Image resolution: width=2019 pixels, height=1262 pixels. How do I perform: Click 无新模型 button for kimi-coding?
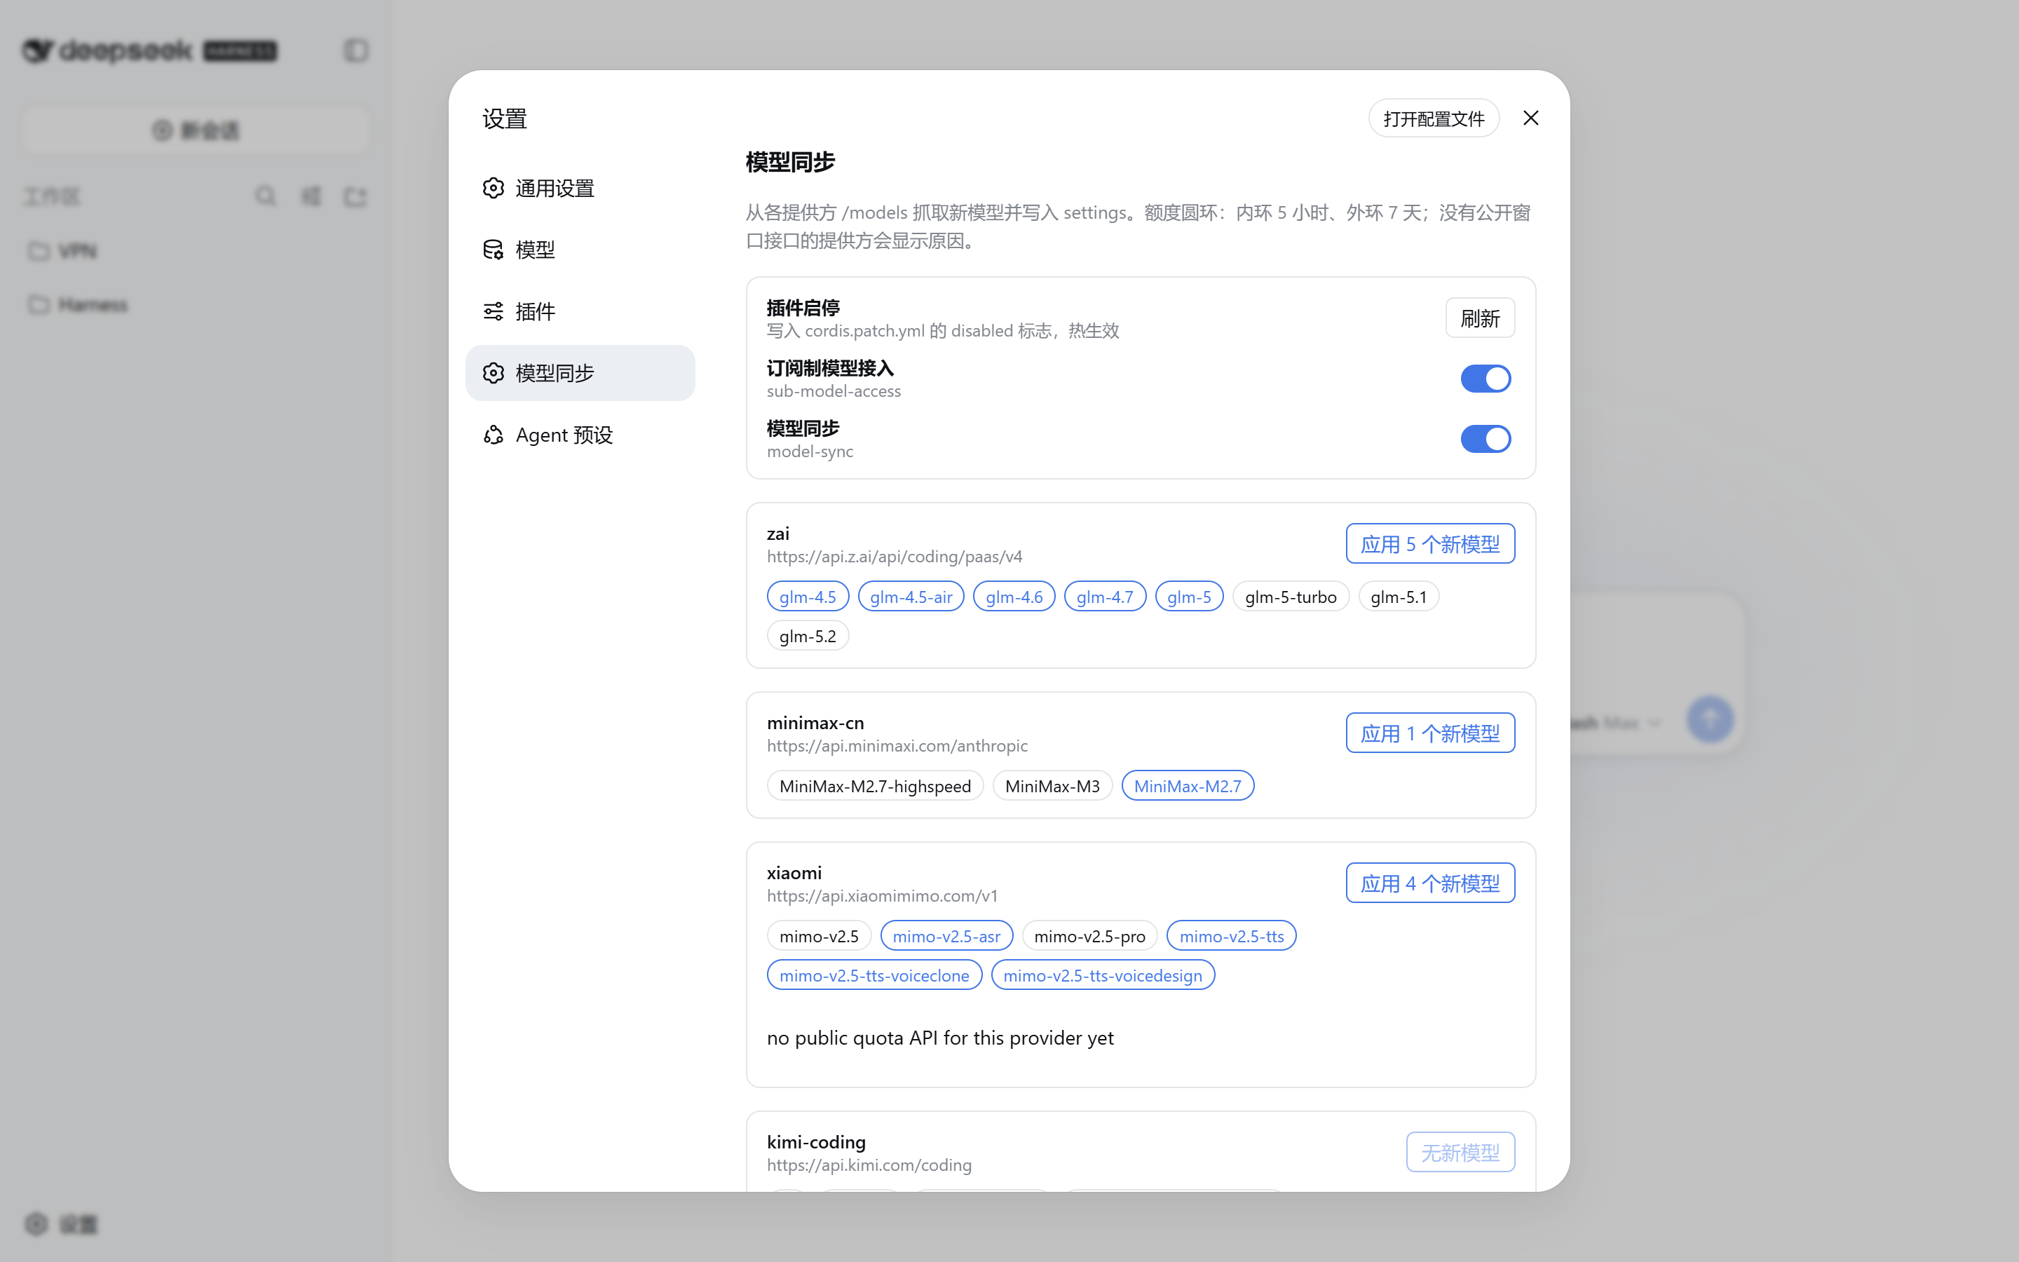tap(1460, 1152)
